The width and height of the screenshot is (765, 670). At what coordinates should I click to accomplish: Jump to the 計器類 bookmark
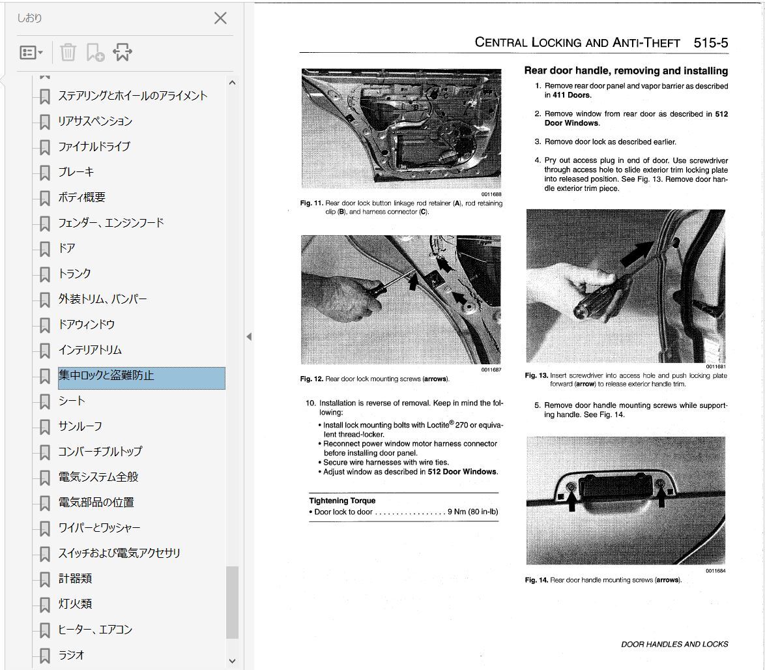75,578
